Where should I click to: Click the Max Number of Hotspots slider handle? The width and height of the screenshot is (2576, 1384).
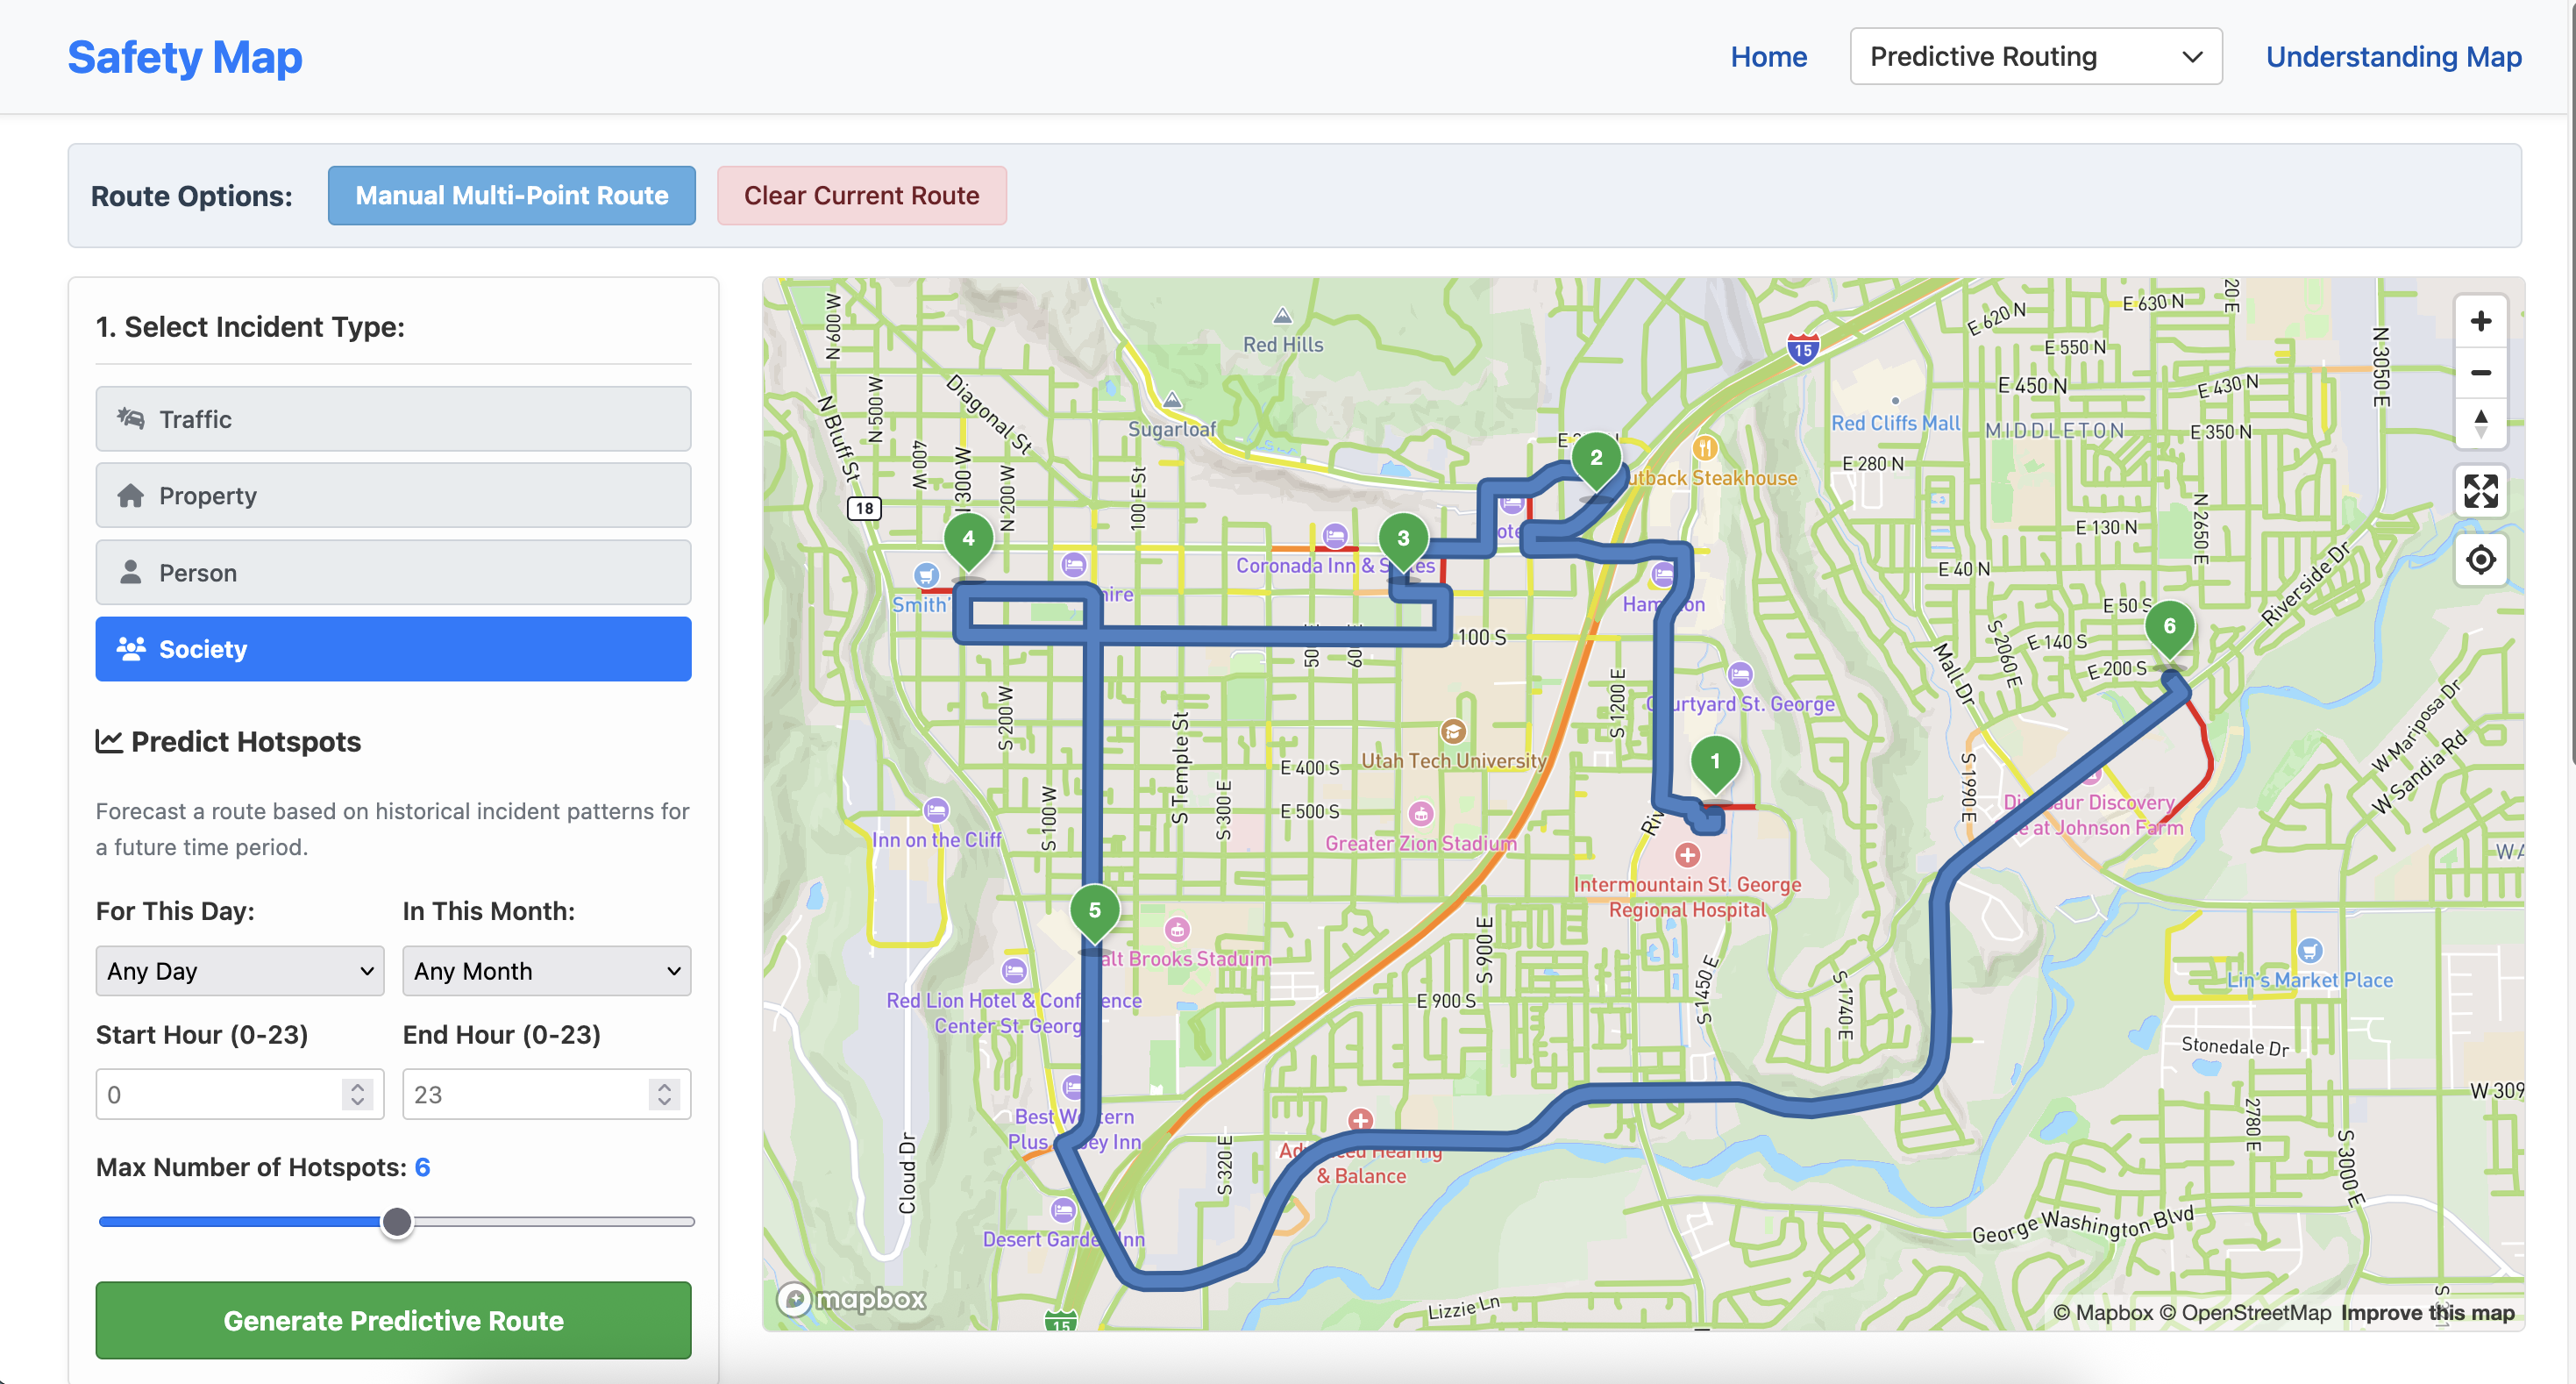coord(397,1222)
